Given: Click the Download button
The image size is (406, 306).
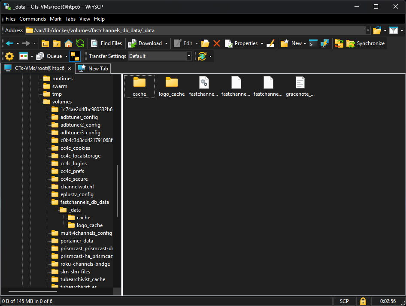Looking at the screenshot, I should click(145, 43).
